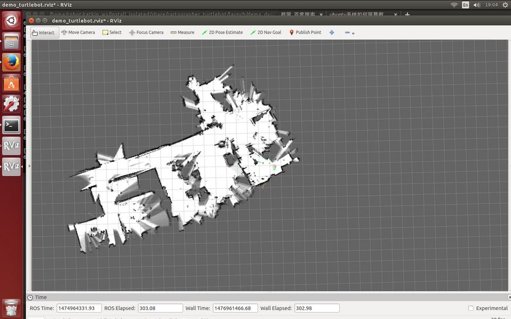
Task: Enable the Focus Camera tool
Action: click(146, 33)
